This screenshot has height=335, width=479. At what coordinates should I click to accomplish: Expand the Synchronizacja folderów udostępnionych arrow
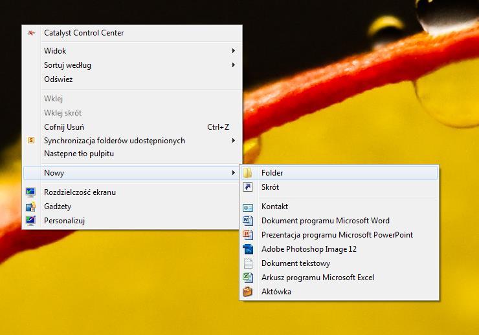coord(234,141)
